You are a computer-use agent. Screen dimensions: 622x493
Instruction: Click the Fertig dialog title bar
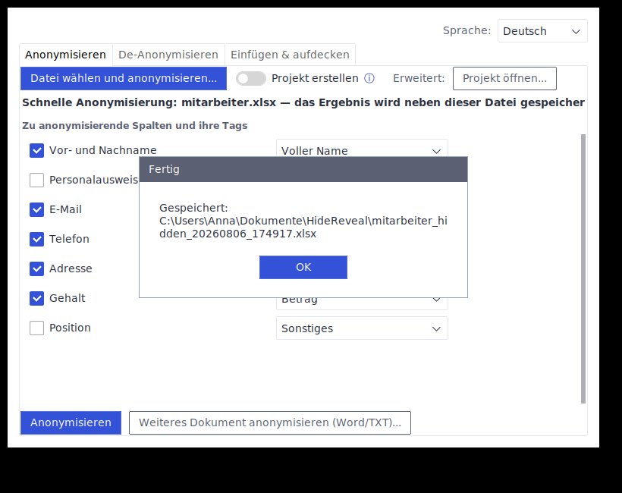click(303, 169)
